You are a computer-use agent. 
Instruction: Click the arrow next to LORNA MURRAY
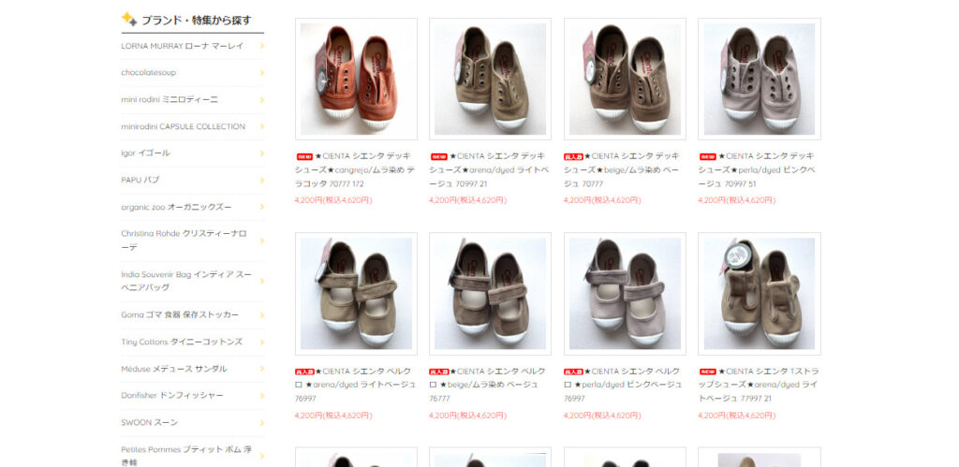click(x=262, y=45)
